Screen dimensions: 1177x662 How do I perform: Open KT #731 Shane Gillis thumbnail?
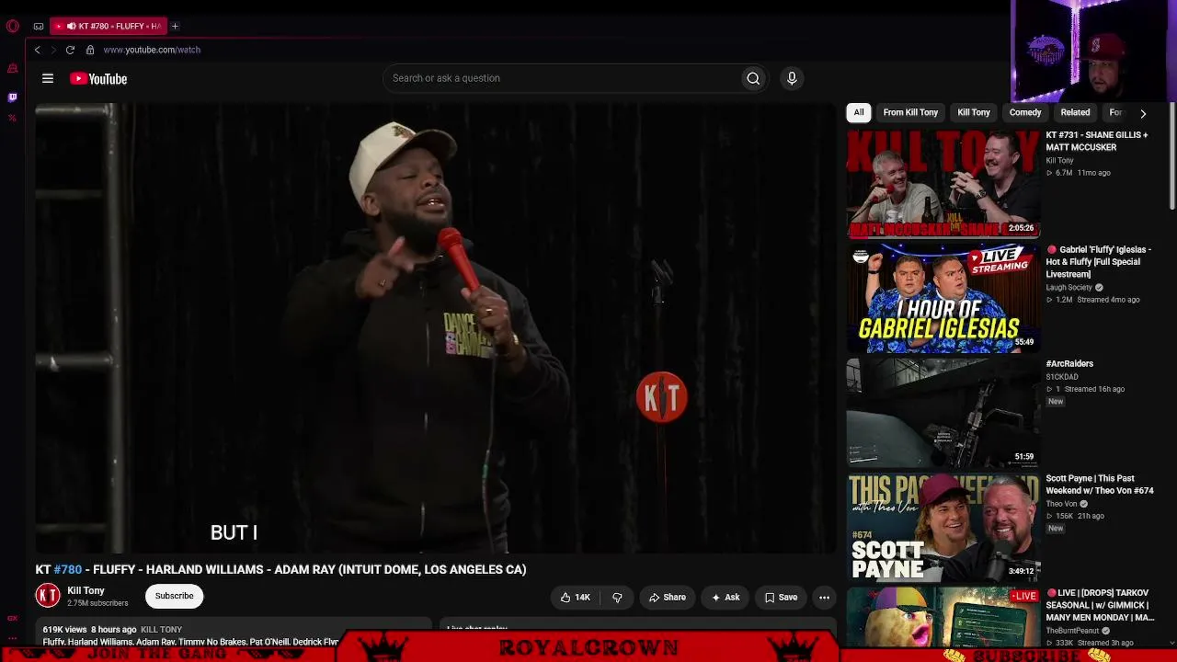(x=943, y=184)
